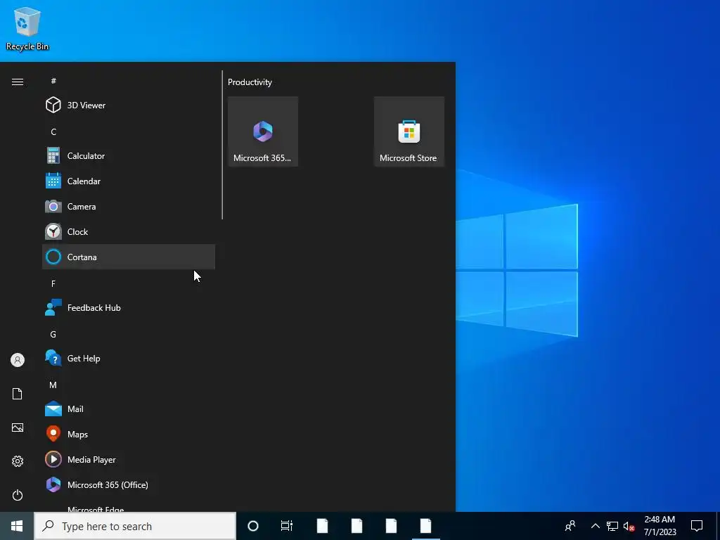Start the Camera app

(129, 206)
